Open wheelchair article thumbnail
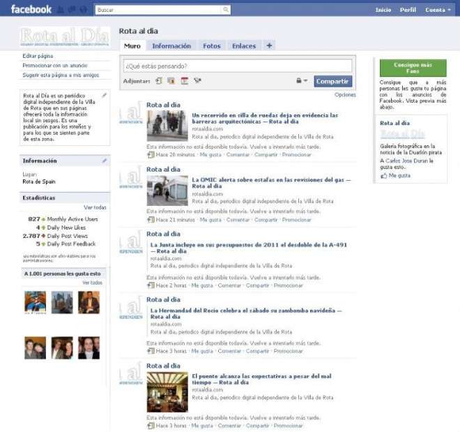 pos(167,126)
